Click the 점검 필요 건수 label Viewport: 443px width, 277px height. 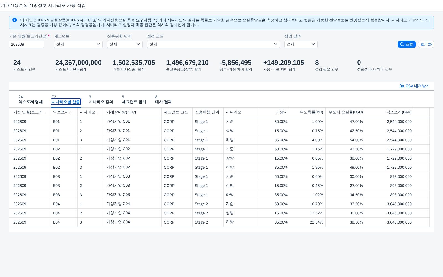tap(327, 69)
